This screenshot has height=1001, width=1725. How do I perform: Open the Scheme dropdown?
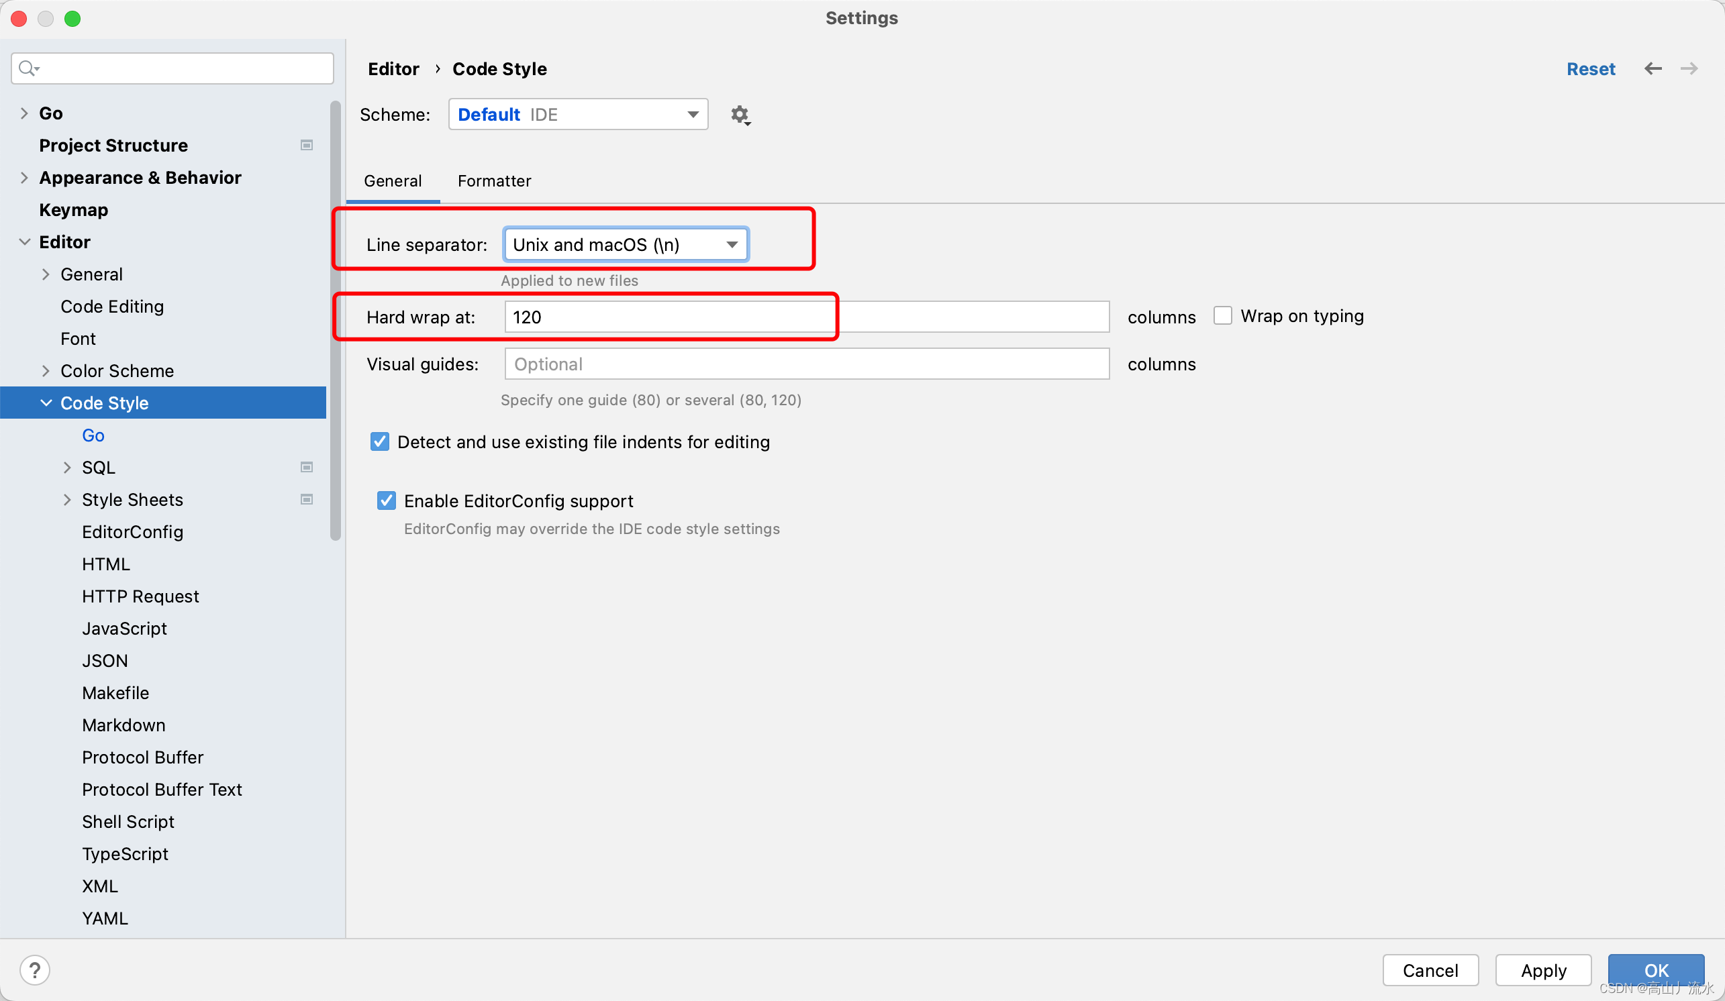(x=578, y=114)
